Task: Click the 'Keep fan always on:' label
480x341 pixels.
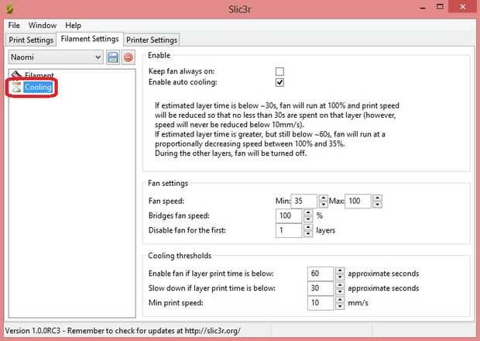Action: point(181,71)
